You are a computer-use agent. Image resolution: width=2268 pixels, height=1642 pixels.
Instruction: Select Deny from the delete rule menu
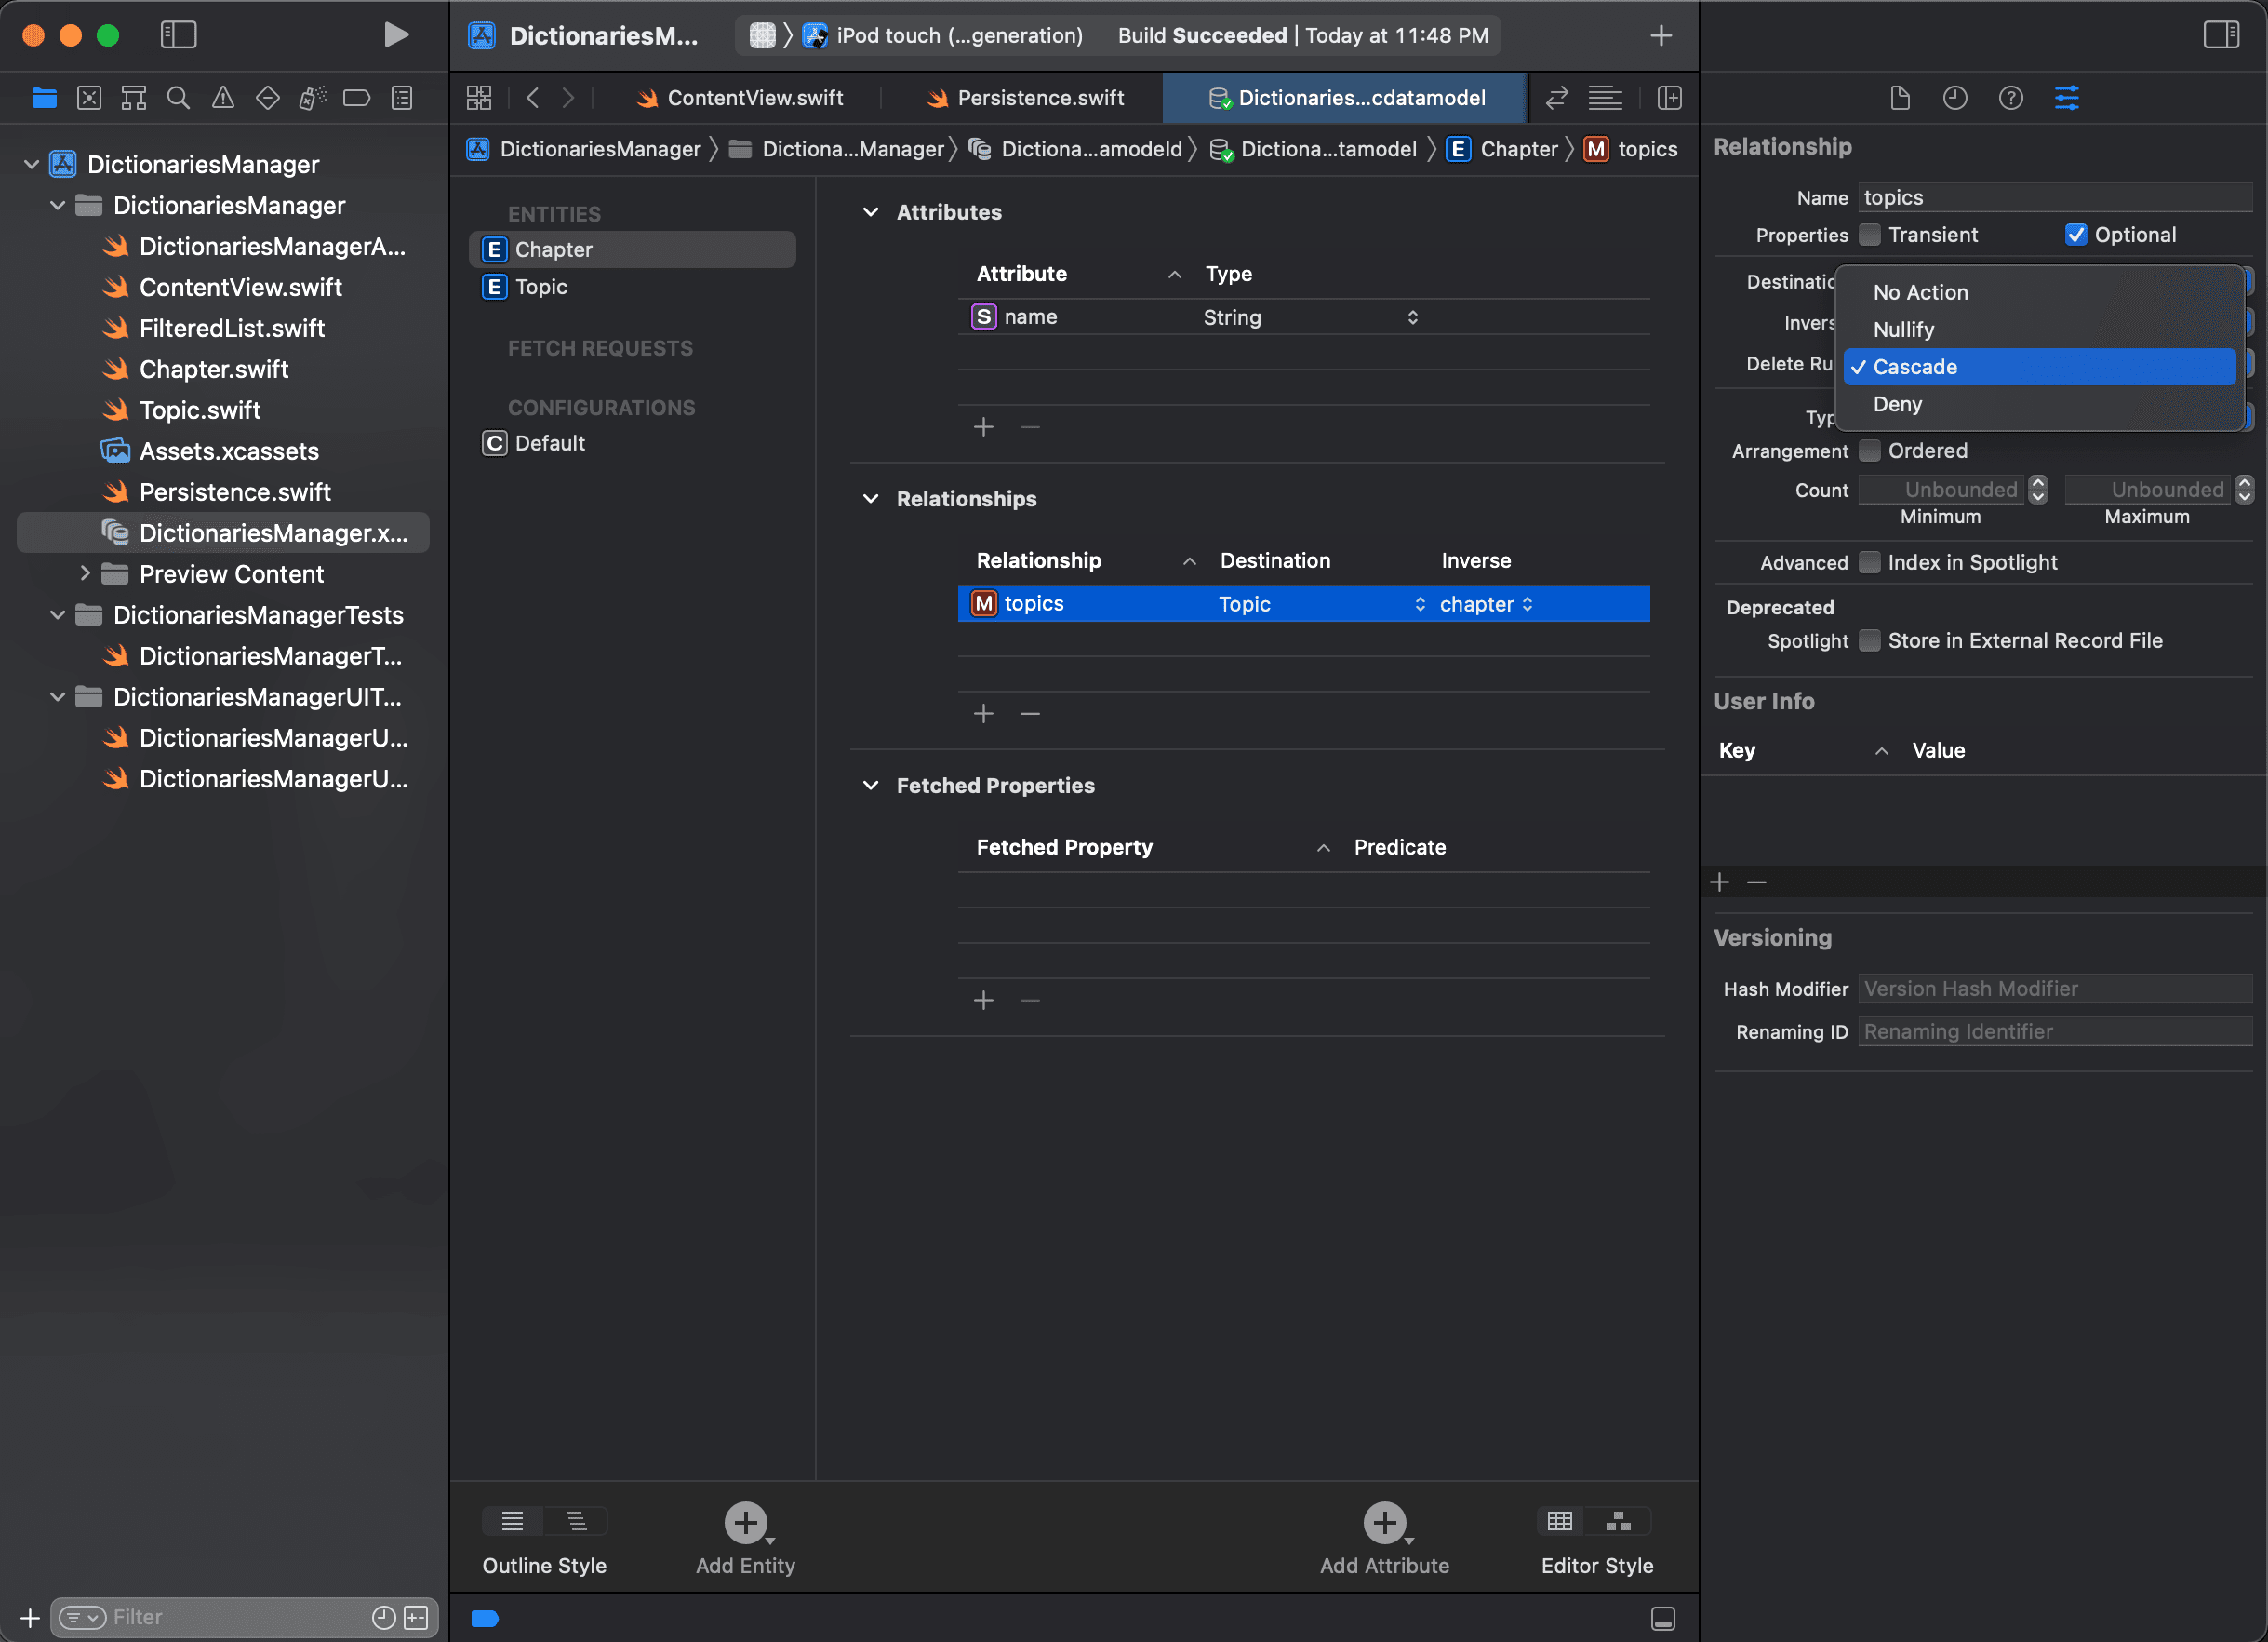click(x=1897, y=404)
